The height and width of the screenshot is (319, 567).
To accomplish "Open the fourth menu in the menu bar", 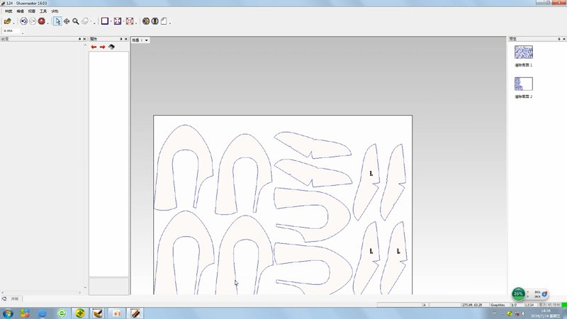I will coord(43,11).
